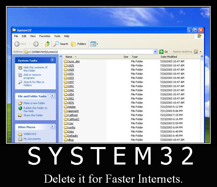Image resolution: width=217 pixels, height=187 pixels.
Task: Click Publish this folder to the Web
Action: [35, 109]
